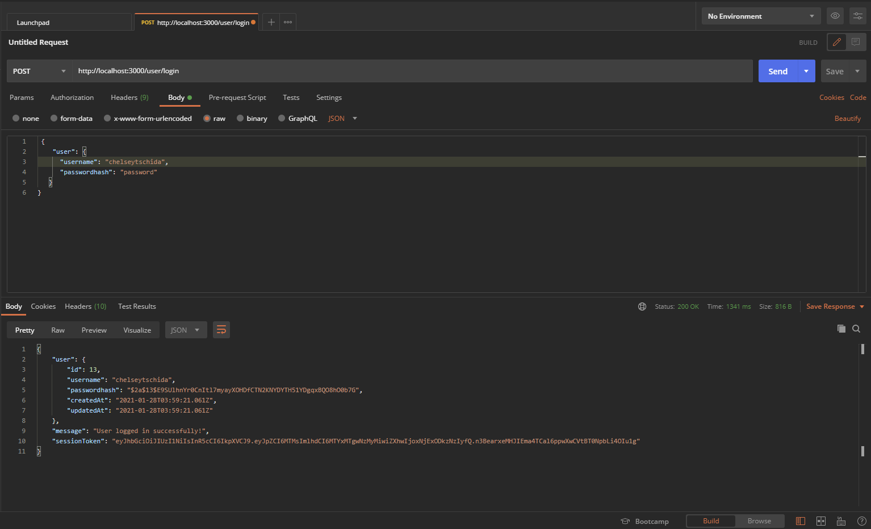The height and width of the screenshot is (529, 871).
Task: Select the GraphQL body type
Action: 282,118
